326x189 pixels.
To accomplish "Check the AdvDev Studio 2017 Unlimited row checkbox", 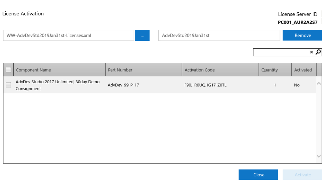I will [8, 85].
